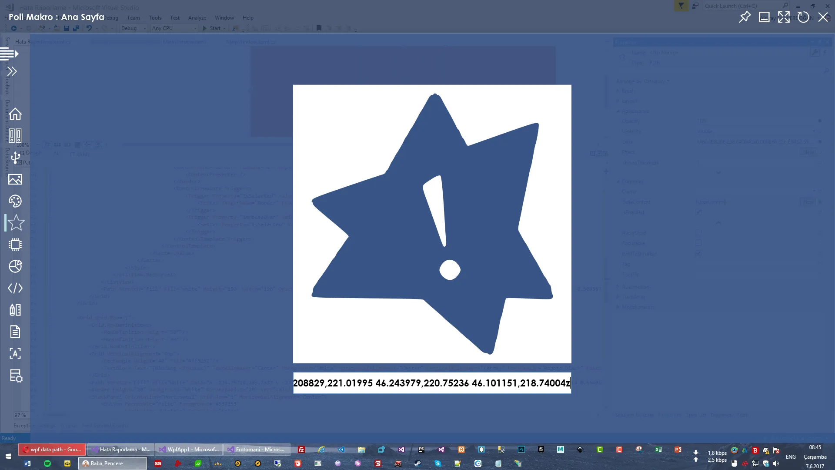
Task: Open the Debug configuration dropdown
Action: point(133,28)
